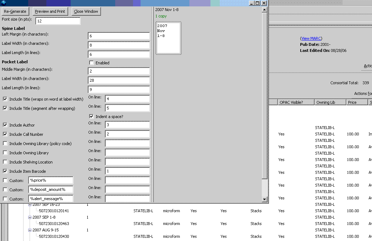Screen dimensions: 372x241
Task: Sort by the Price column header
Action: (356, 102)
